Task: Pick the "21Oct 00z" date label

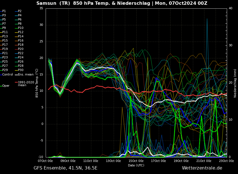Action: tap(204, 161)
